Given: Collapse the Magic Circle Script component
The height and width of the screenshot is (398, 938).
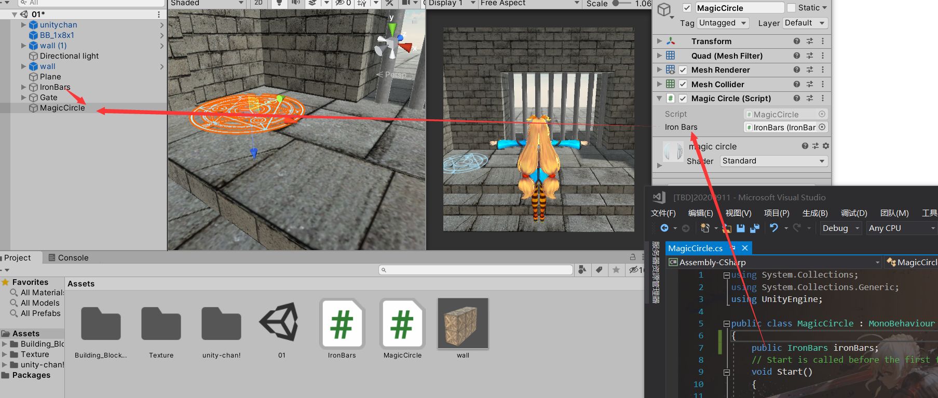Looking at the screenshot, I should point(659,98).
